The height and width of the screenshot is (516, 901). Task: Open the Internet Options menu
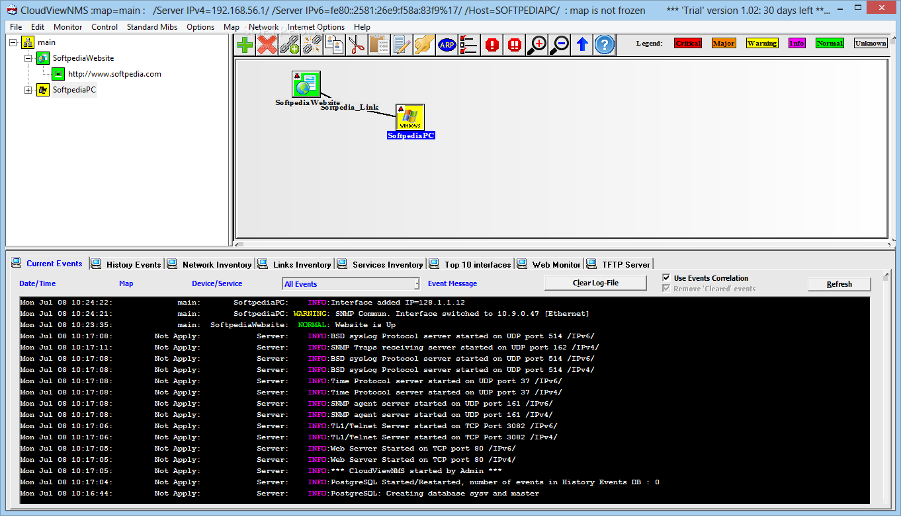316,27
